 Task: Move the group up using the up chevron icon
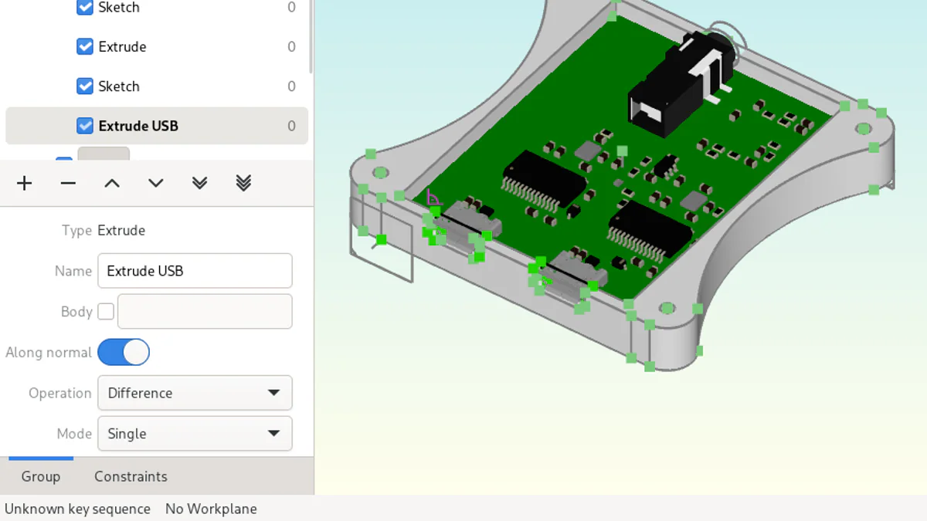(111, 183)
